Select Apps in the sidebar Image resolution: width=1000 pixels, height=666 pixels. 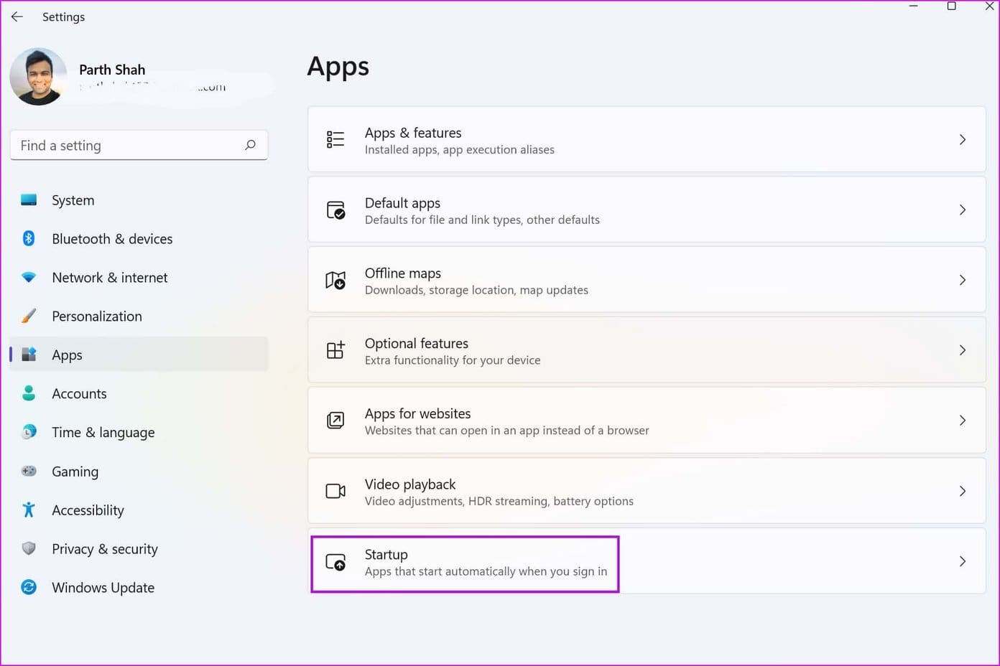(139, 355)
